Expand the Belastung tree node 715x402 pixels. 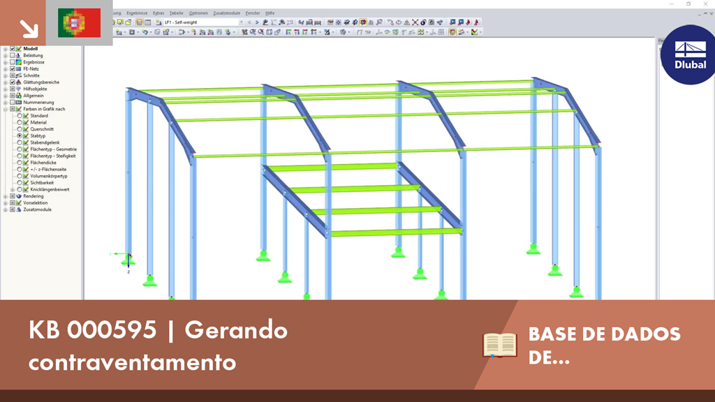point(6,56)
